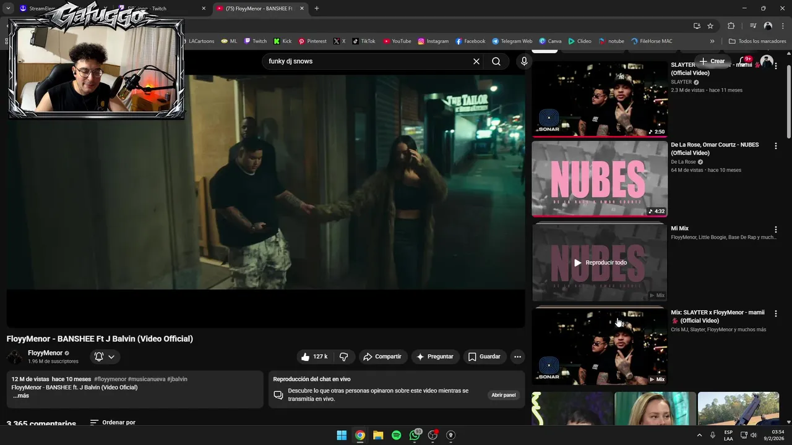Image resolution: width=792 pixels, height=445 pixels.
Task: Open the Ordenar por comments sort menu
Action: tap(113, 423)
